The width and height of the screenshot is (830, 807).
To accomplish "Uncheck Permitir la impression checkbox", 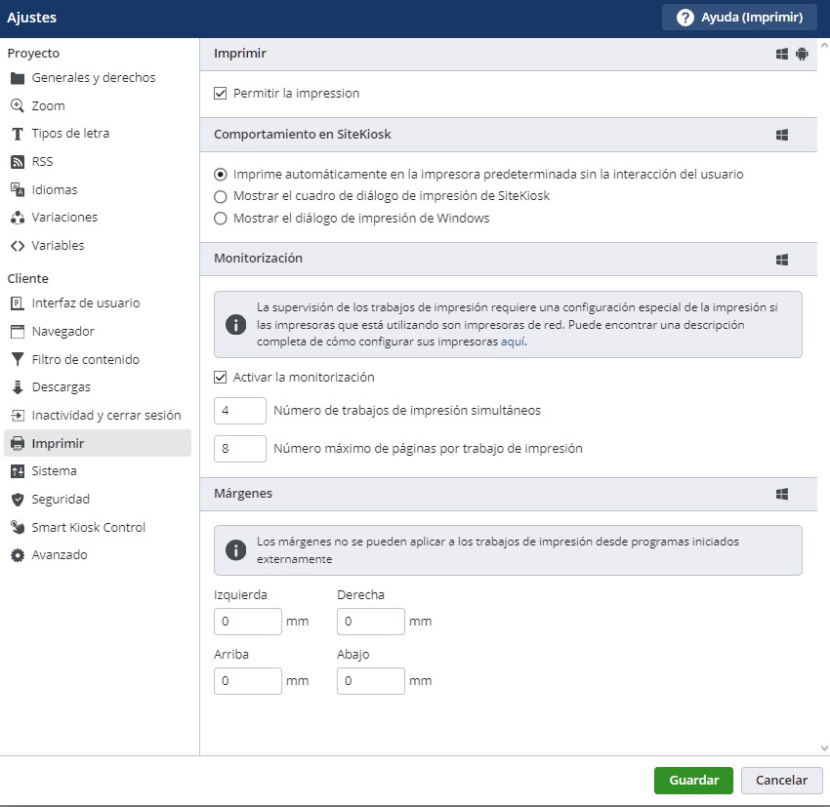I will (221, 94).
